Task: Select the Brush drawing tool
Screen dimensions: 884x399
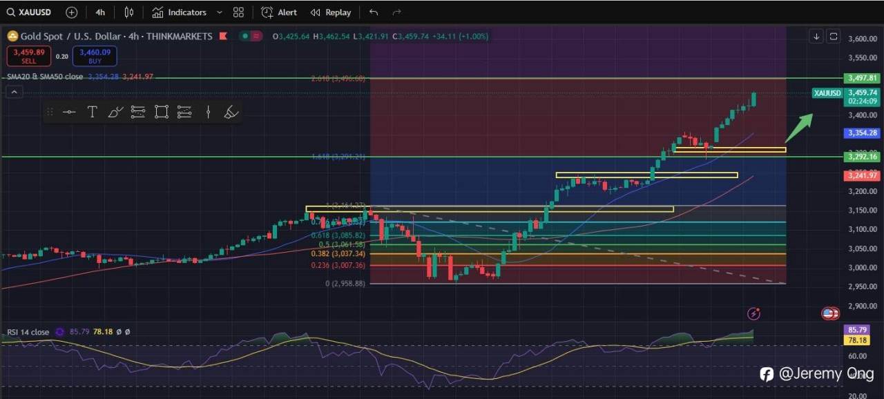Action: [115, 112]
